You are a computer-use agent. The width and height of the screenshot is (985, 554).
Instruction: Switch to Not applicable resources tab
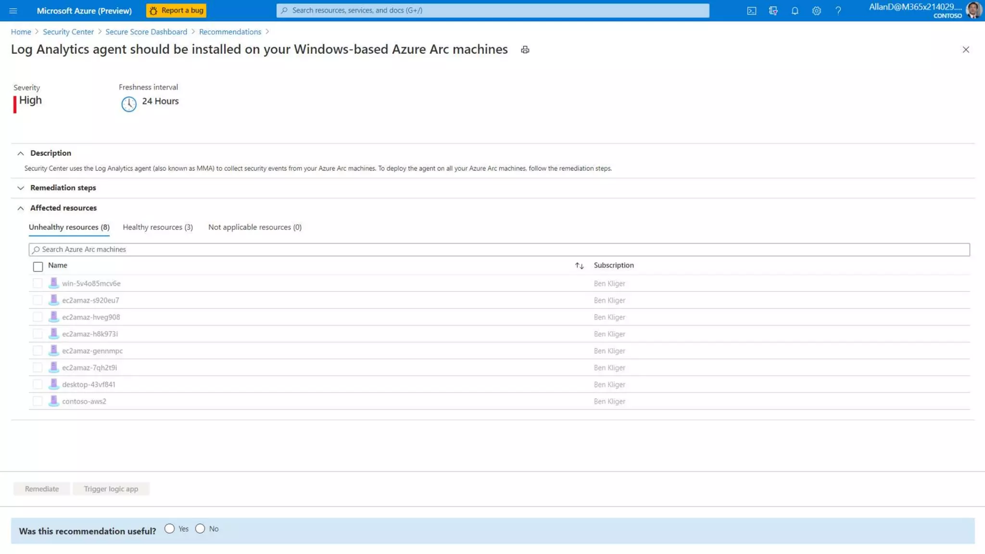(254, 227)
